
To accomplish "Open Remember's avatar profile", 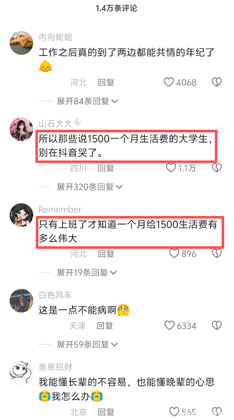I will [21, 215].
